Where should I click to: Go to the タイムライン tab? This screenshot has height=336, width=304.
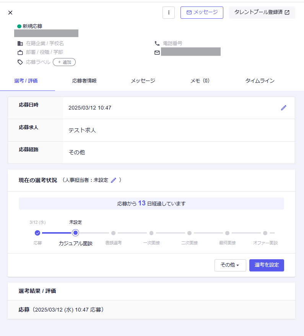pyautogui.click(x=260, y=81)
